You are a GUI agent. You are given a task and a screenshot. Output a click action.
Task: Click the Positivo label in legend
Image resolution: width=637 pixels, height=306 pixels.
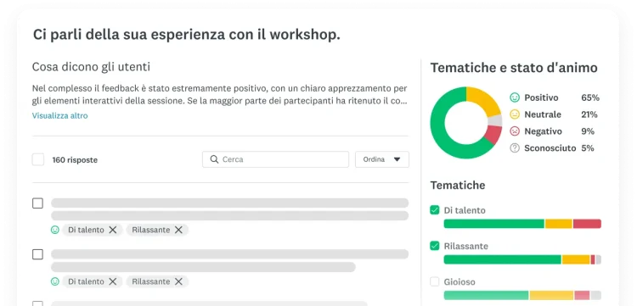point(541,97)
